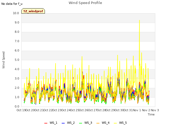Viewport: 171px width, 128px height.
Task: Click the tallest yellow WS_5 peak
Action: (x=139, y=21)
